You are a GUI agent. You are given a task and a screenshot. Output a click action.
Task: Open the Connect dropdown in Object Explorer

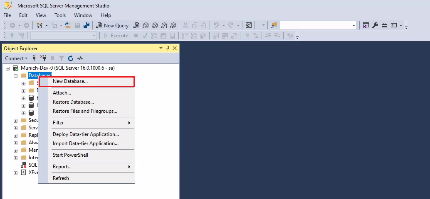click(16, 58)
